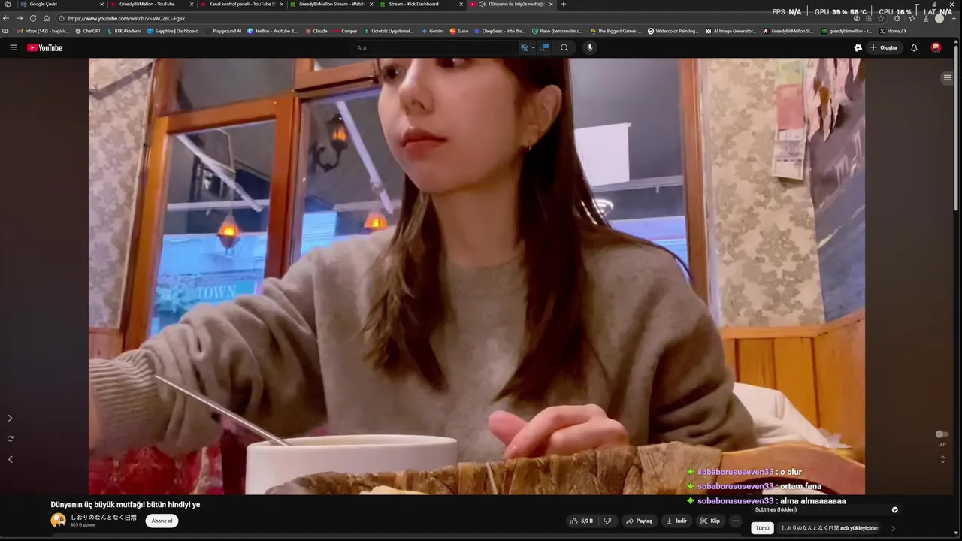
Task: Click the up chevron below AP
Action: pyautogui.click(x=942, y=455)
